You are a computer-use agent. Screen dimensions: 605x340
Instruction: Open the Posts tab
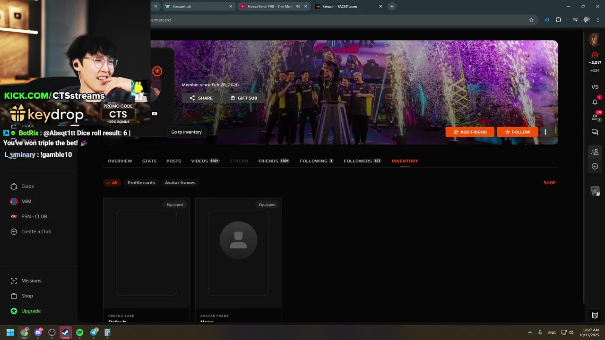[173, 161]
